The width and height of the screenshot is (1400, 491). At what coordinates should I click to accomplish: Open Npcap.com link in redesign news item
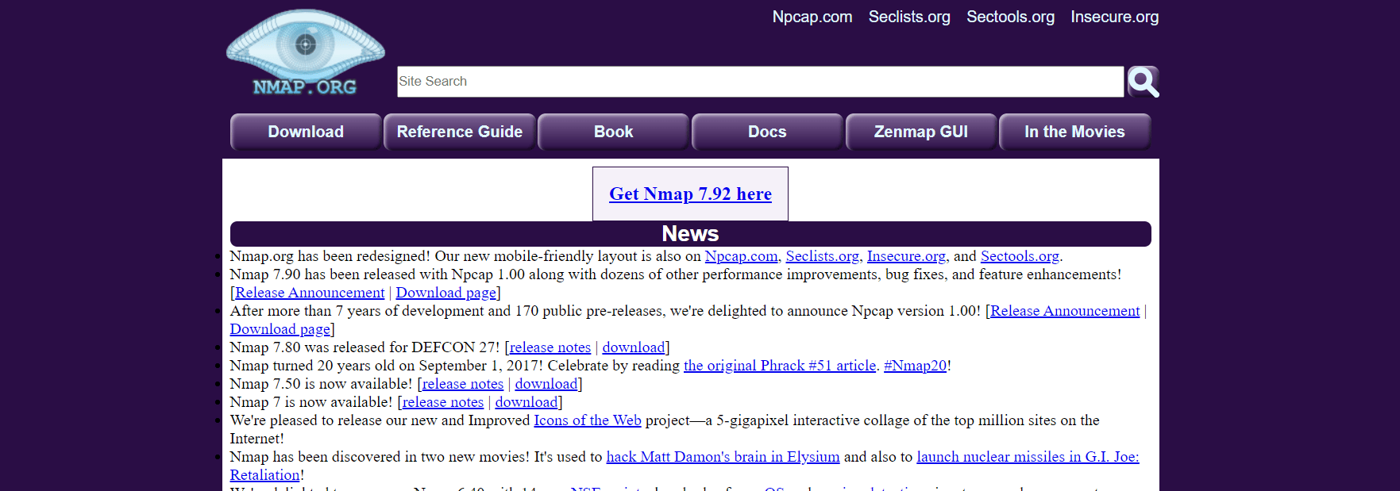pyautogui.click(x=741, y=256)
